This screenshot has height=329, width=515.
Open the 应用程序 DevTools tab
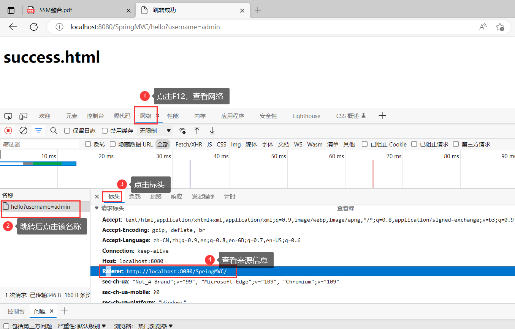click(233, 116)
